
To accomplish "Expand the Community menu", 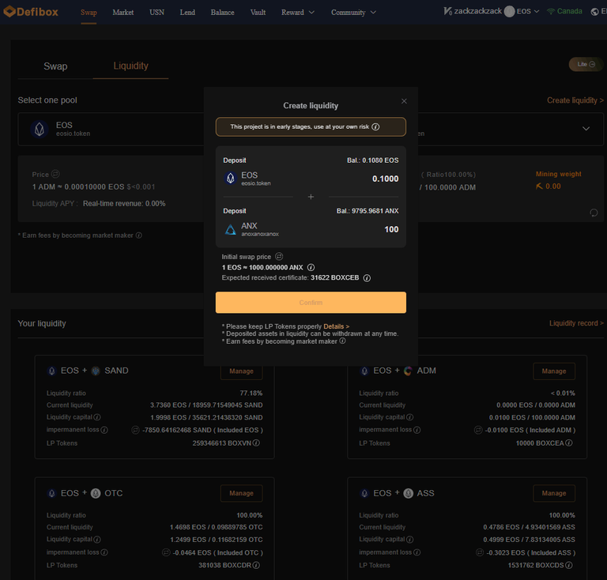I will pos(353,13).
